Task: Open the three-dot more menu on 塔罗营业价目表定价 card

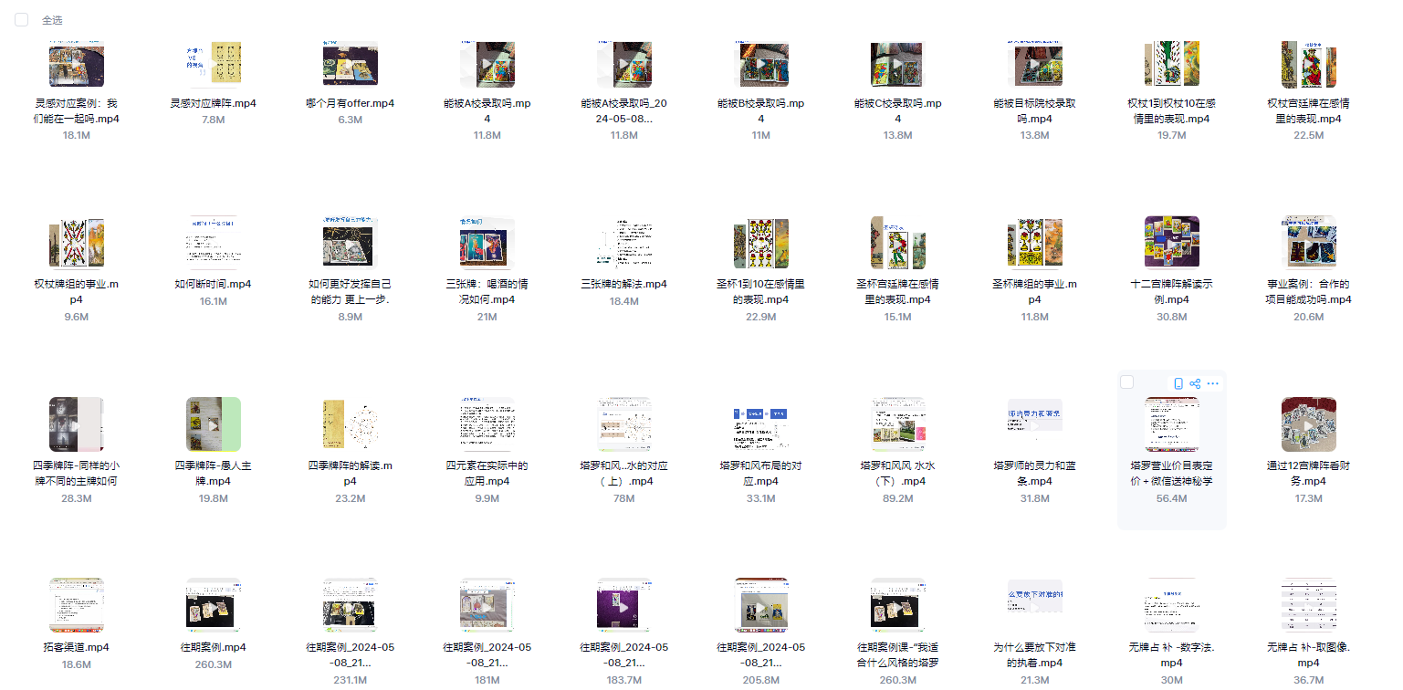Action: tap(1213, 383)
